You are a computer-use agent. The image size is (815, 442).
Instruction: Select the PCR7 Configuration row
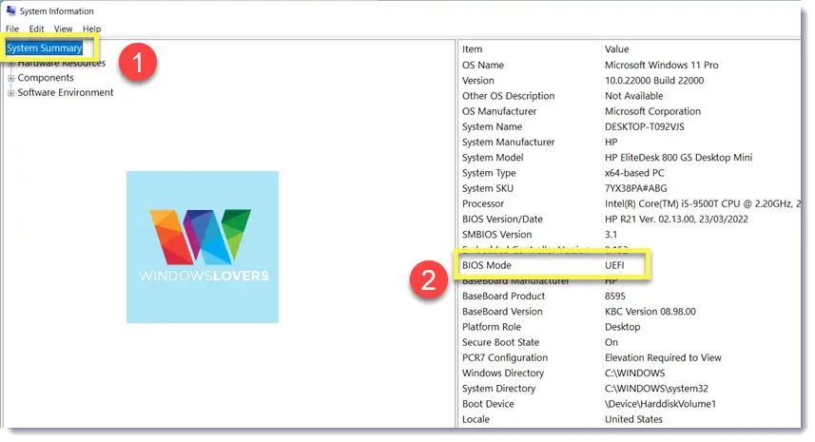[631, 357]
